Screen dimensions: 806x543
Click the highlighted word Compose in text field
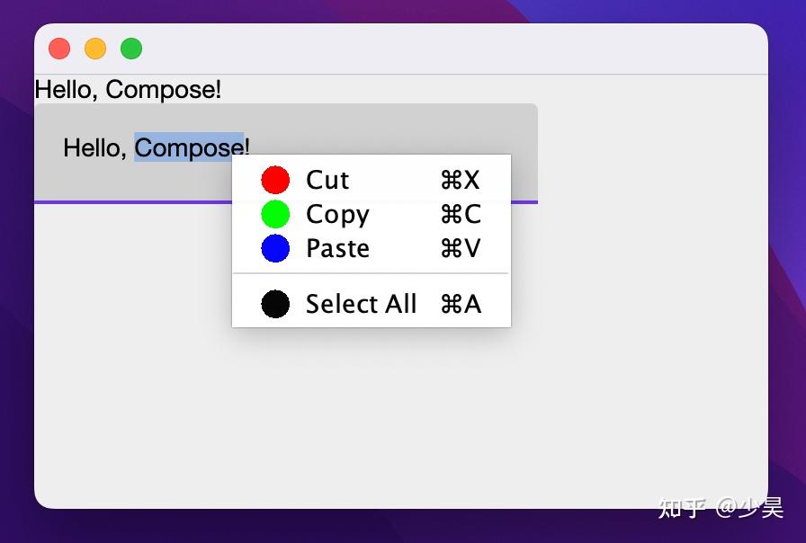188,147
